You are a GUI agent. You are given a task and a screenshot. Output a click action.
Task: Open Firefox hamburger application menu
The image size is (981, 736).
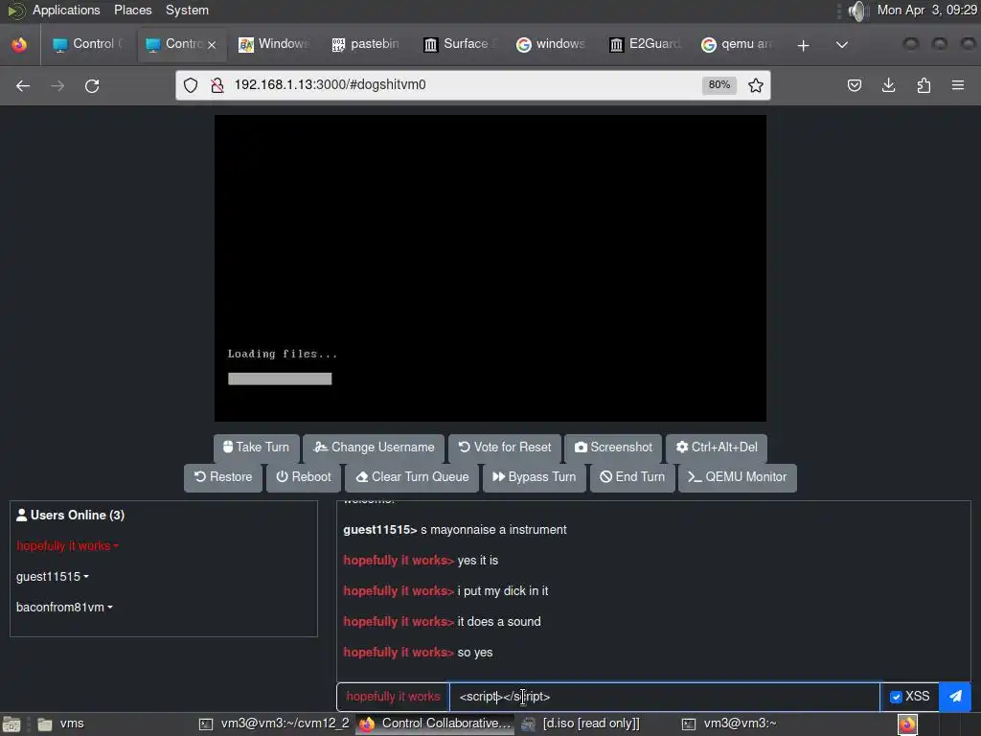(958, 85)
